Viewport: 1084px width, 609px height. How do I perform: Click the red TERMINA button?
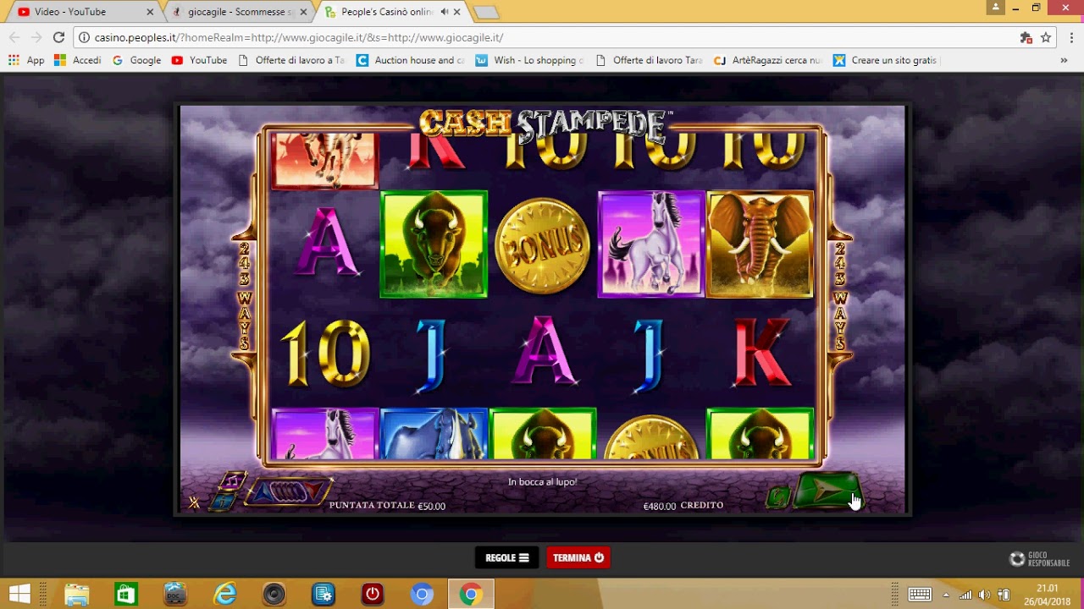click(578, 557)
